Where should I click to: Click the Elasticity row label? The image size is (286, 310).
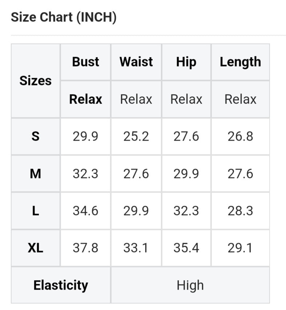61,285
